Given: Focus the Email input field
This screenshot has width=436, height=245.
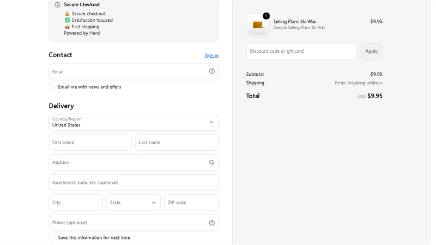Looking at the screenshot, I should (134, 72).
